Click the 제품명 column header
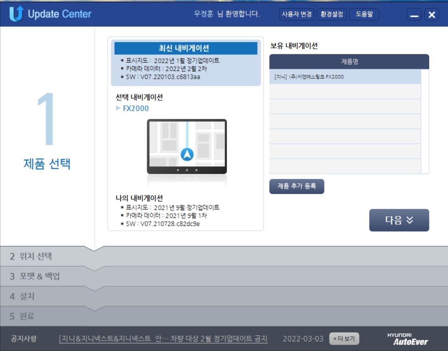The height and width of the screenshot is (351, 448). point(349,62)
